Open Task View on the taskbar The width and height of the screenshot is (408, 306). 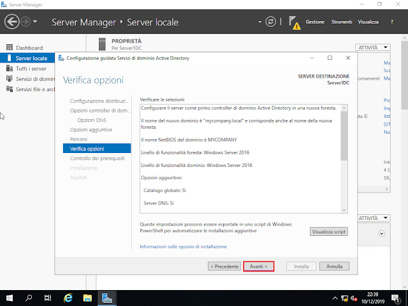(48, 298)
